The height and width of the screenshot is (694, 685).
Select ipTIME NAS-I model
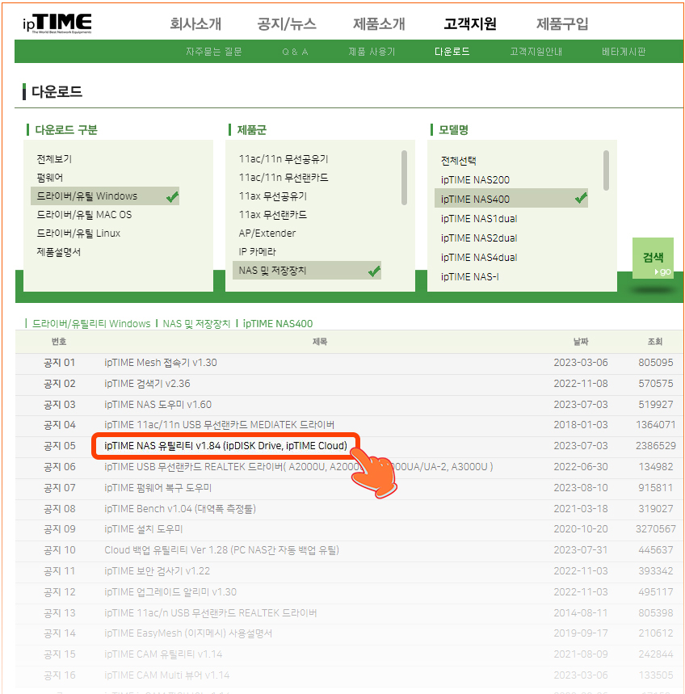point(470,277)
